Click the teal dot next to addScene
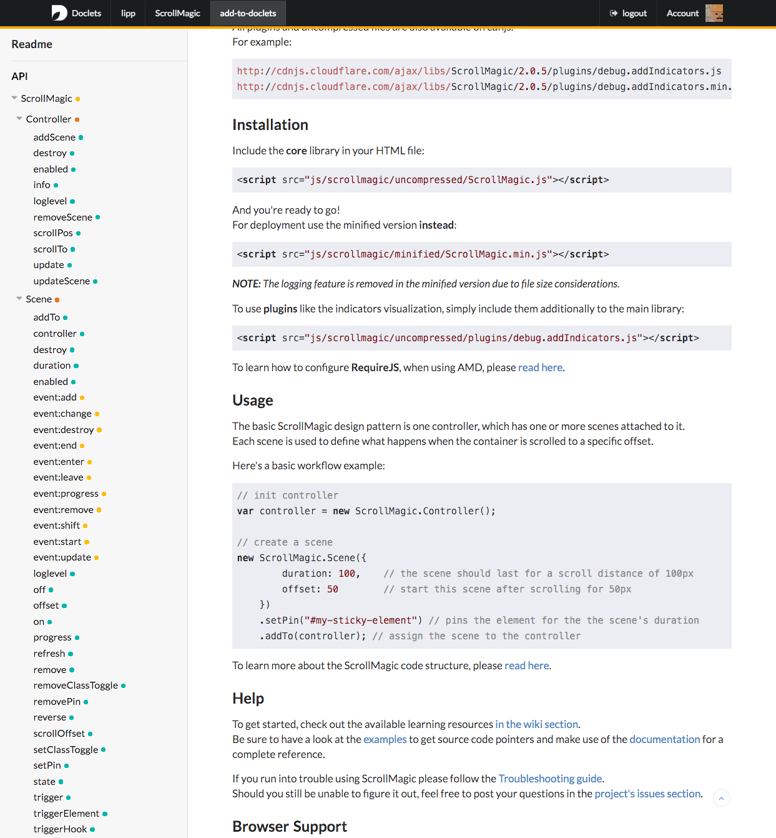The image size is (776, 838). click(x=81, y=137)
